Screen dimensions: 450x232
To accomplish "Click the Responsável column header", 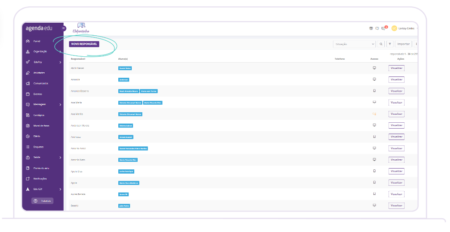I will point(78,59).
